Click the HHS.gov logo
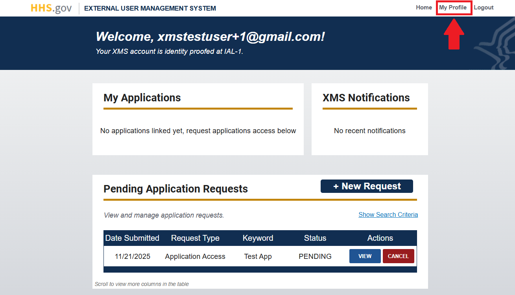Screen dimensions: 515x295 (x=51, y=8)
